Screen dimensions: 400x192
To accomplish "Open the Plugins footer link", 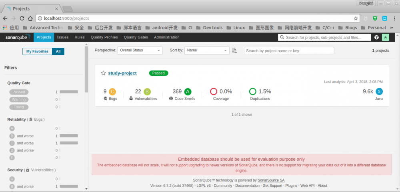I will (291, 186).
